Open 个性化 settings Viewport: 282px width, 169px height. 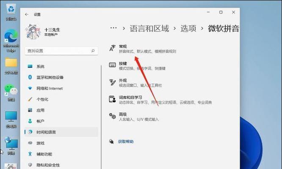61,99
